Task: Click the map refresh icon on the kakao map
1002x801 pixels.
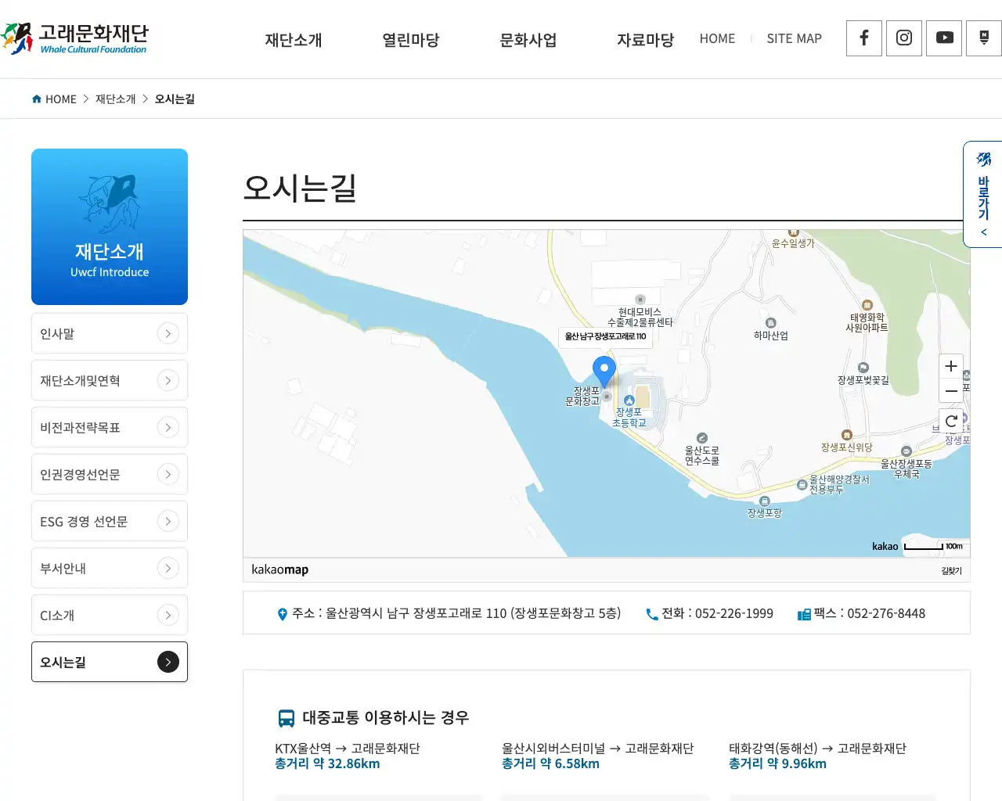Action: click(951, 420)
